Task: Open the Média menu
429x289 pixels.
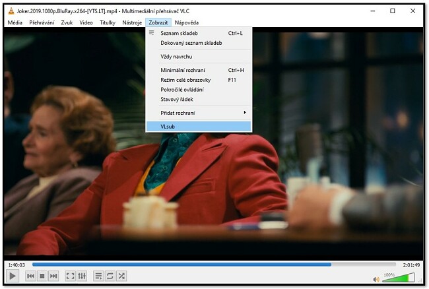Action: coord(15,22)
